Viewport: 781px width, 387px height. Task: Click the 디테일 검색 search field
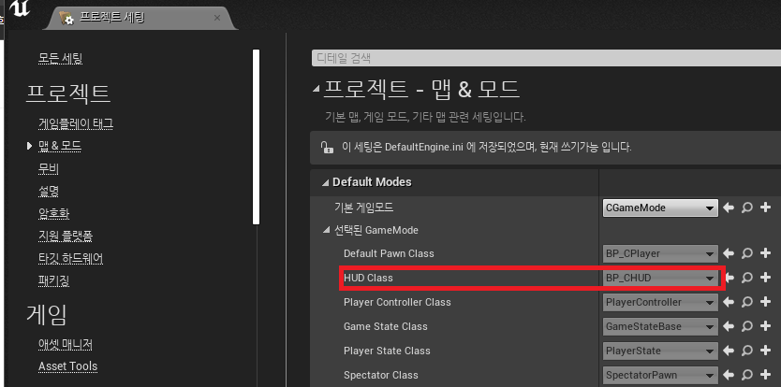click(546, 58)
